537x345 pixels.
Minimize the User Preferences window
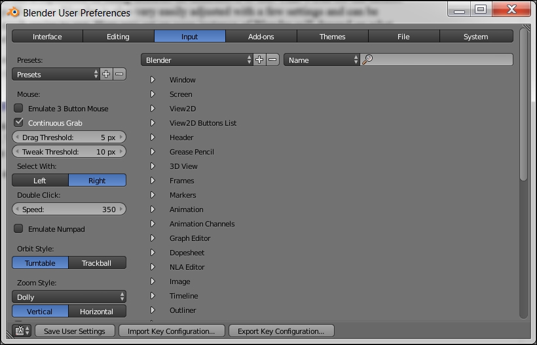click(x=459, y=9)
